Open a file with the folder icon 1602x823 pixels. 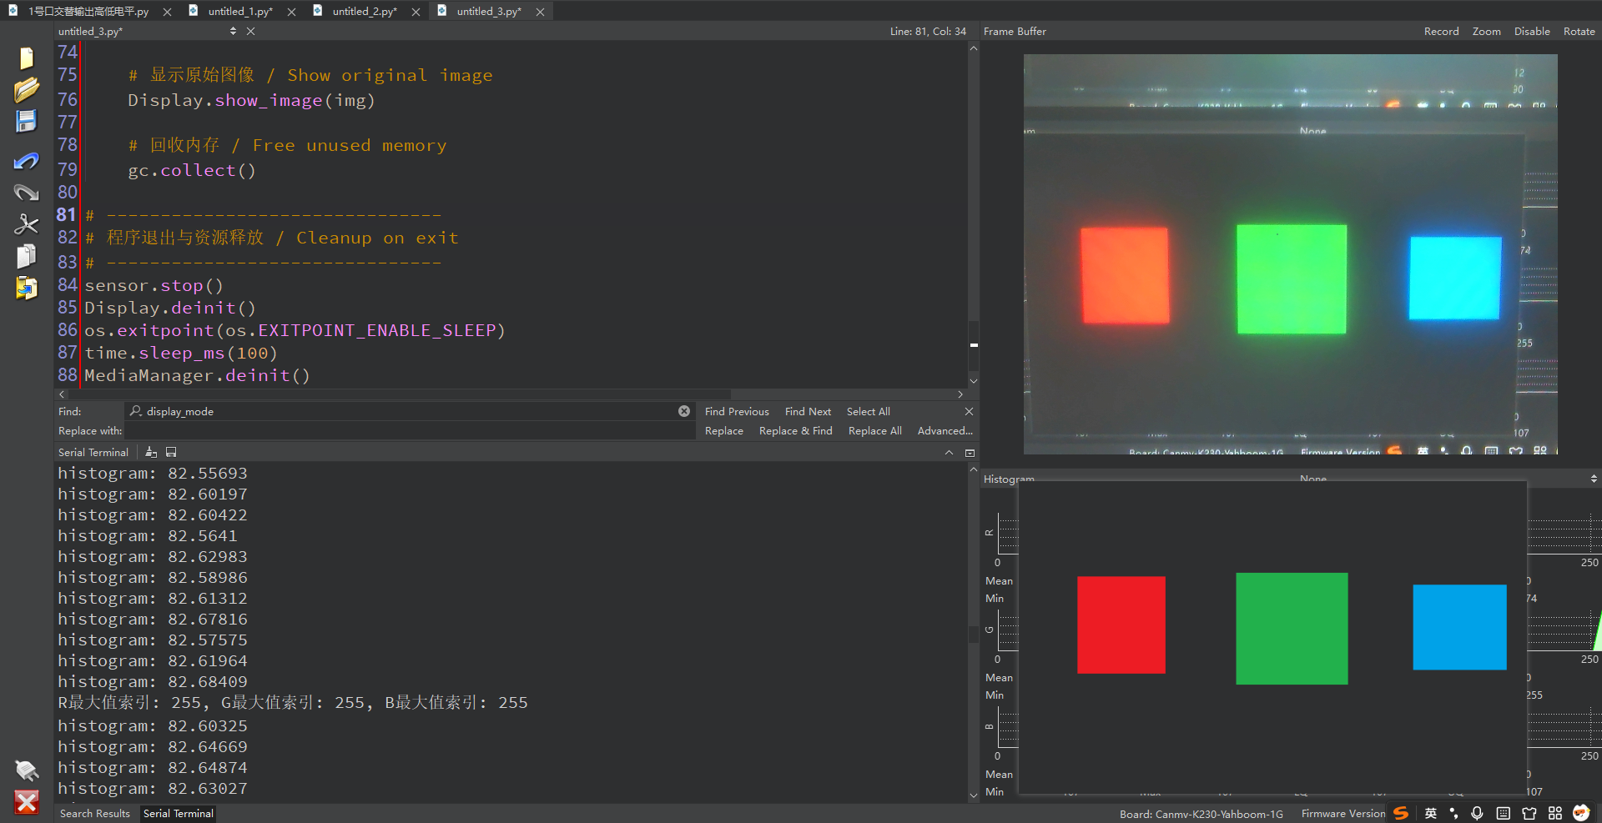[x=26, y=89]
